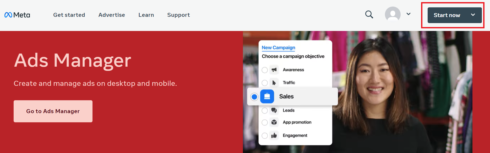Click the Meta logo

click(x=17, y=15)
